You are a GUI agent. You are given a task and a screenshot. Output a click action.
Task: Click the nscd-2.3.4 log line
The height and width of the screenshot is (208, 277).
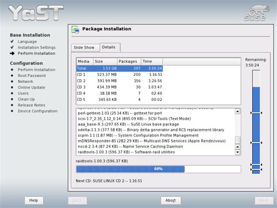point(130,146)
